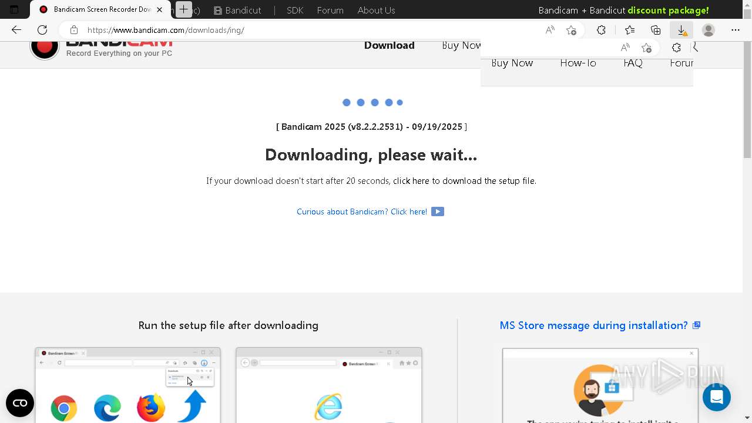This screenshot has height=423, width=752.
Task: Open Settings and more menu
Action: 736,30
